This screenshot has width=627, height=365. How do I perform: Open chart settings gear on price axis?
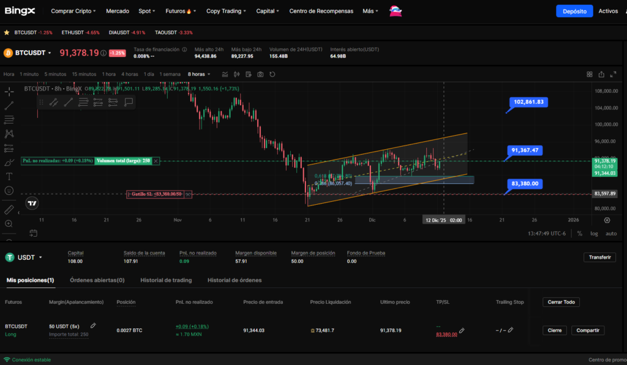pyautogui.click(x=607, y=219)
